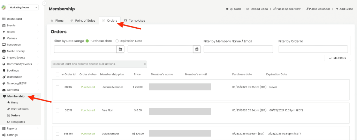Screen dimensions: 357x140
Task: Click the Bookings bookmark icon
Action: point(4,71)
